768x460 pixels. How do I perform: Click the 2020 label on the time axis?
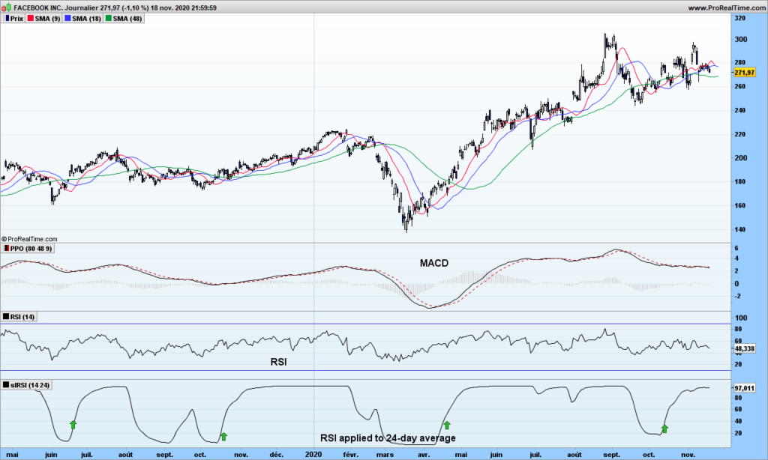313,455
